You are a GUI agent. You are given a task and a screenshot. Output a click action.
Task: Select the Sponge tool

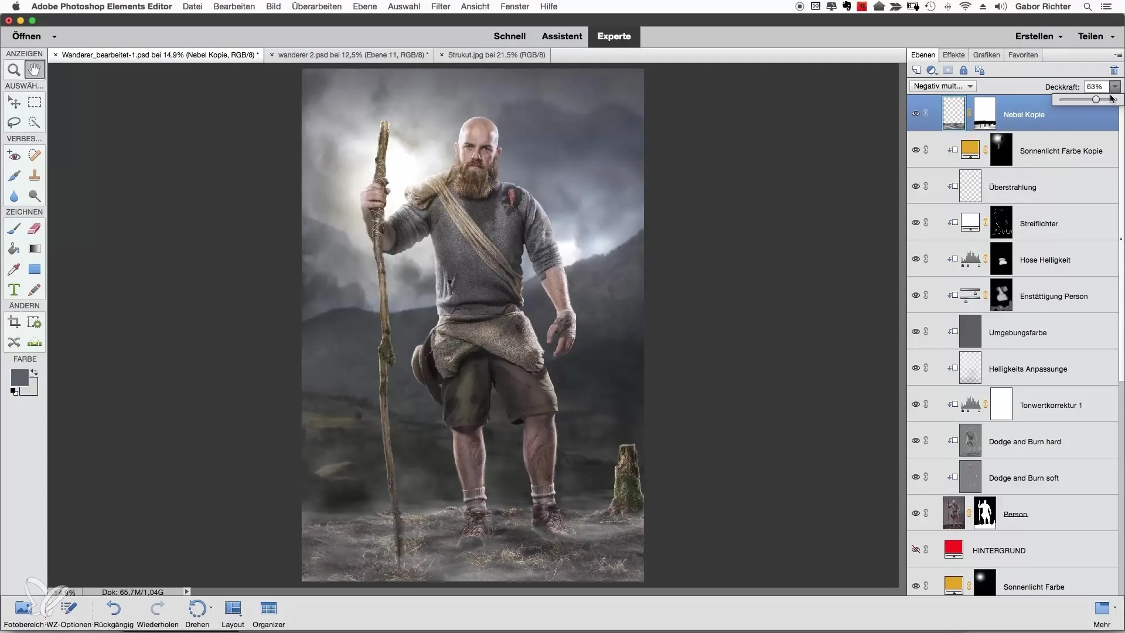pos(35,196)
